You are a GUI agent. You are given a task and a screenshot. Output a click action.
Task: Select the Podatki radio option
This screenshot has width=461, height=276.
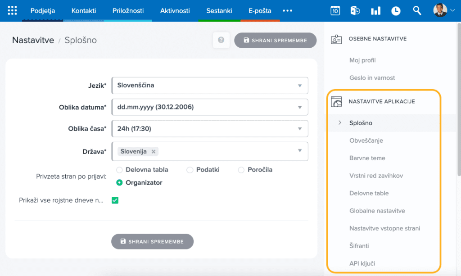(x=190, y=170)
